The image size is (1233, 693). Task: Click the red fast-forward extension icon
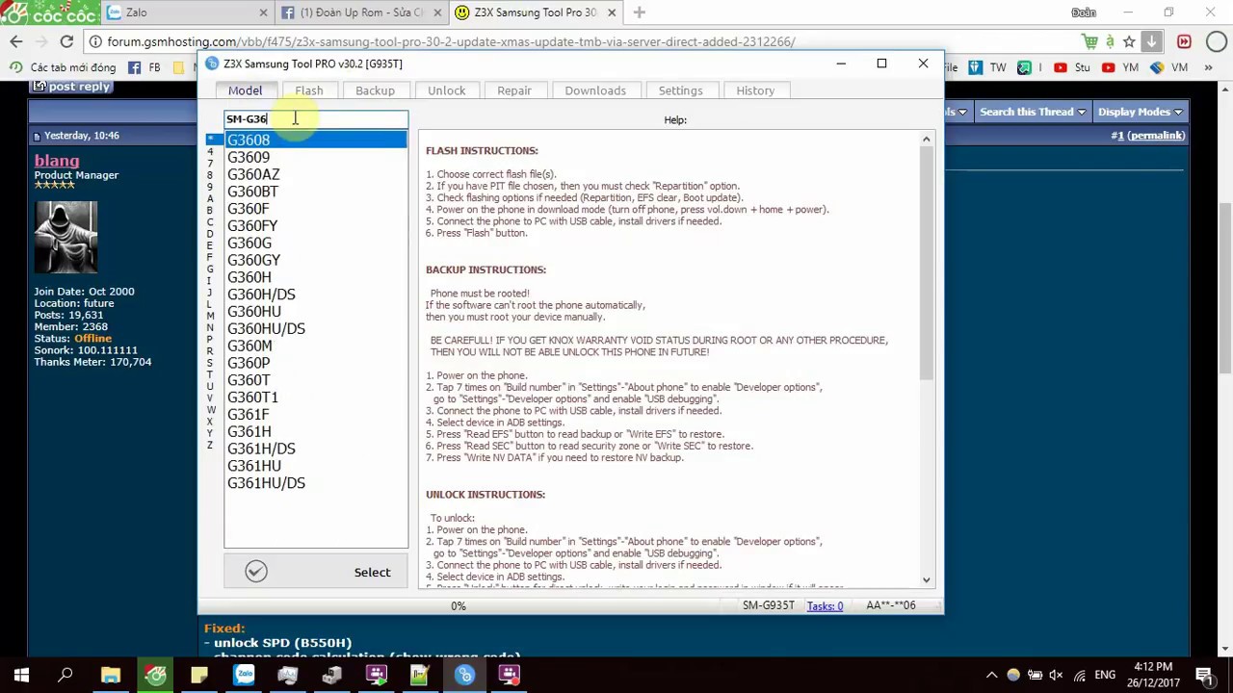pyautogui.click(x=1184, y=41)
